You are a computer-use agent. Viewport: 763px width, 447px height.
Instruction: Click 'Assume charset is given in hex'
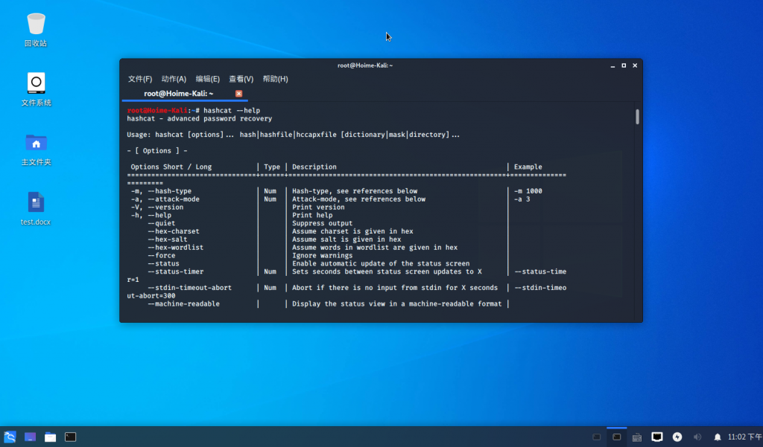352,231
